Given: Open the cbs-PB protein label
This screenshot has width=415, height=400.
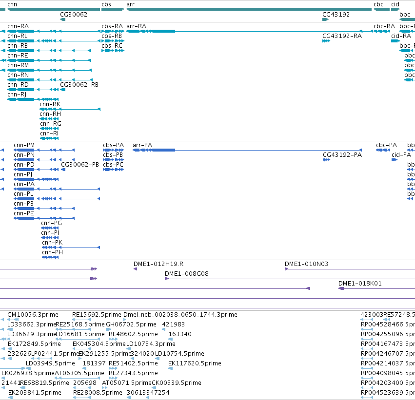Looking at the screenshot, I should coord(113,155).
